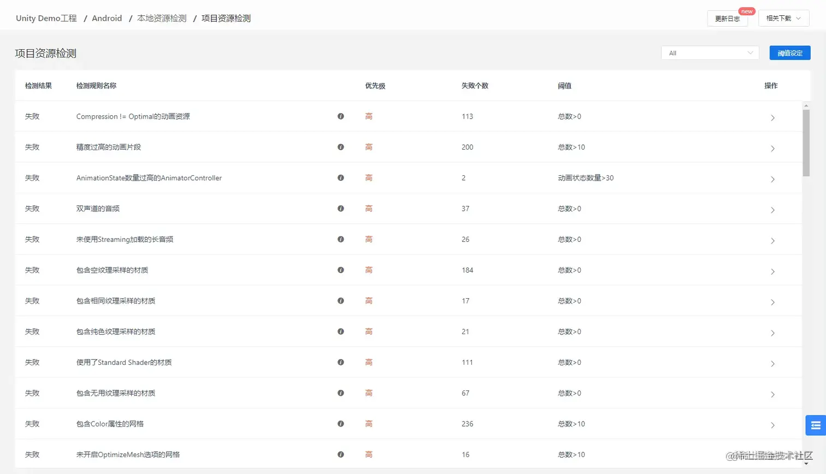View info on 未开启OptimizeMesh选项的网格
This screenshot has height=474, width=826.
(x=340, y=454)
